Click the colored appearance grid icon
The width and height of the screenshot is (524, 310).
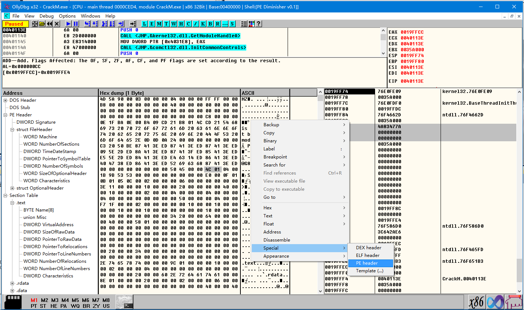coord(251,24)
